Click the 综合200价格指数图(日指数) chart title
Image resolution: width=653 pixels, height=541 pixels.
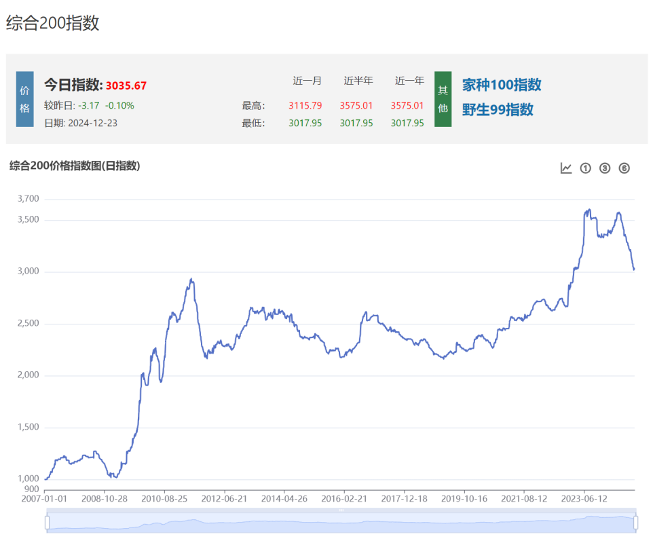75,166
